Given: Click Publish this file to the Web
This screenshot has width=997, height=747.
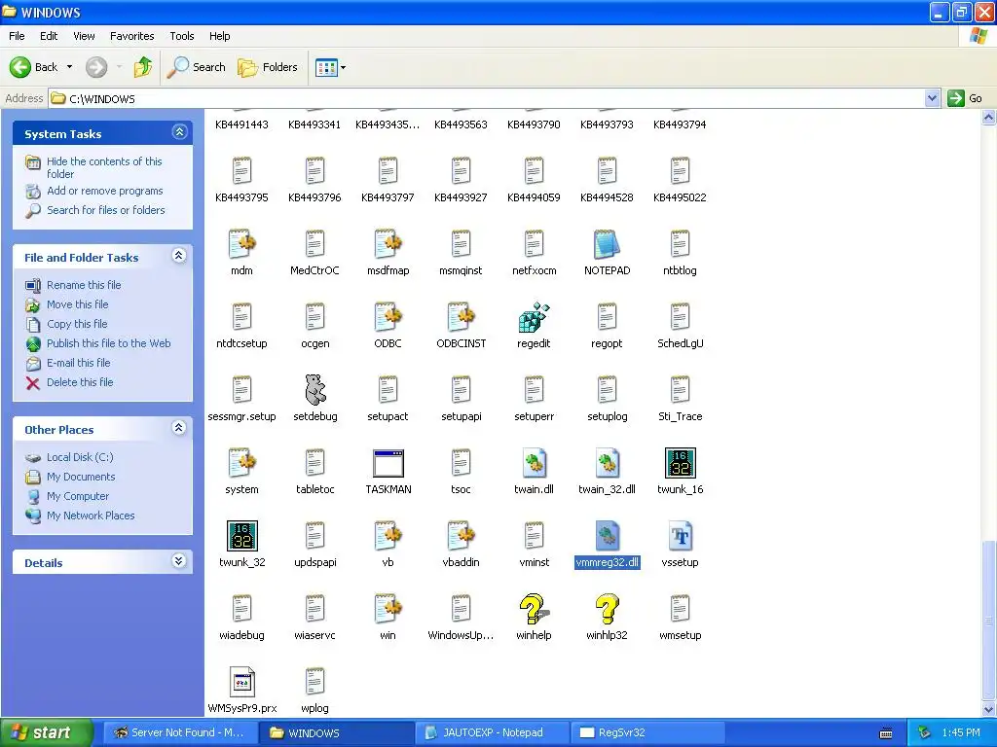Looking at the screenshot, I should (x=109, y=343).
